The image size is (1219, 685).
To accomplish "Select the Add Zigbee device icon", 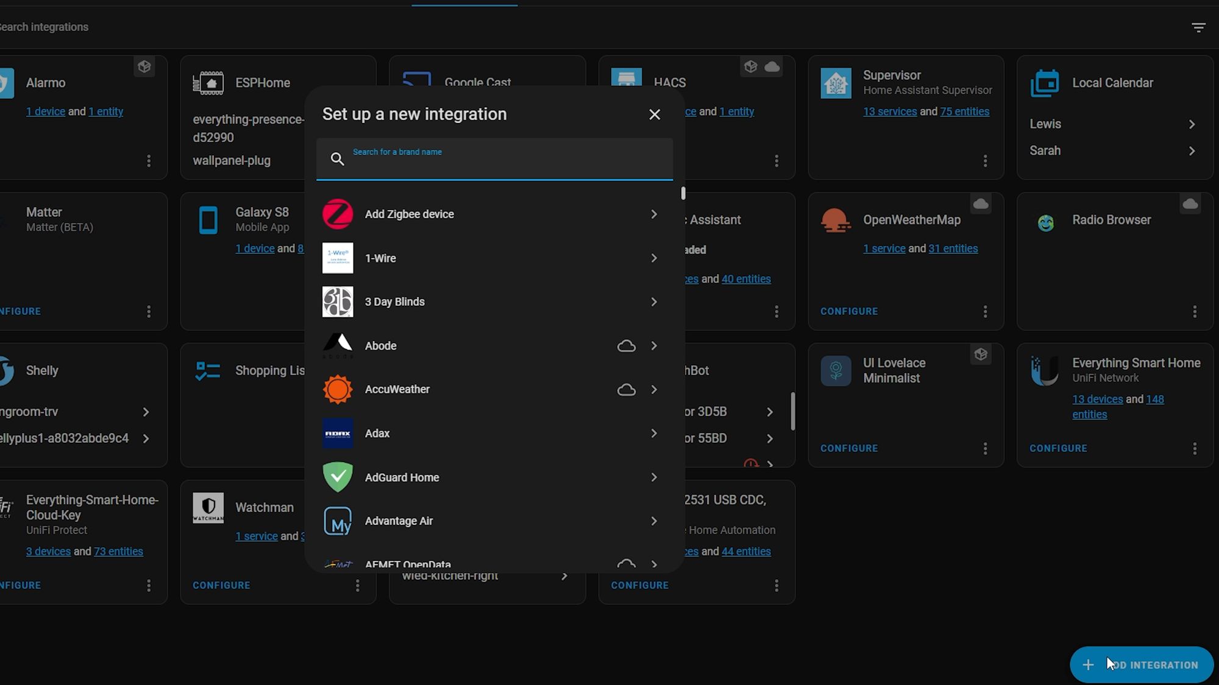I will [338, 213].
